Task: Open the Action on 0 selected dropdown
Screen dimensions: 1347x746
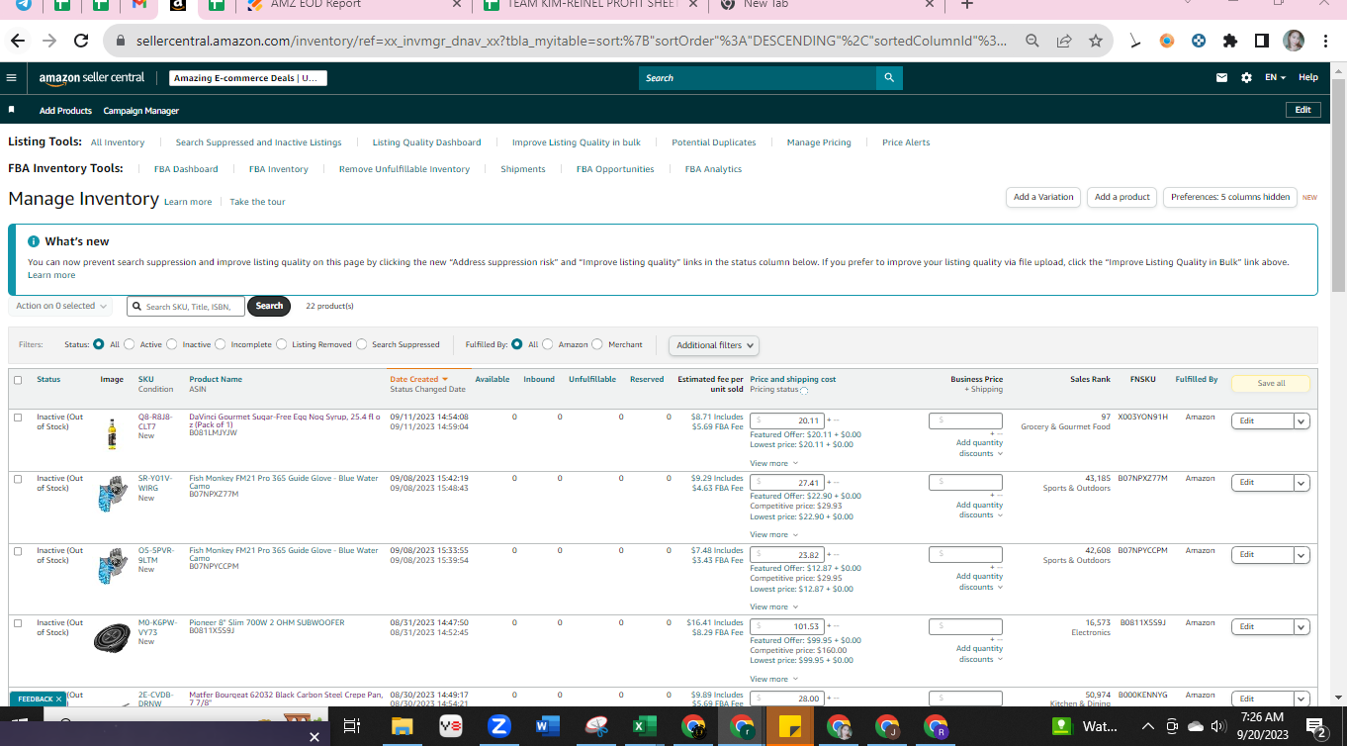Action: click(60, 306)
